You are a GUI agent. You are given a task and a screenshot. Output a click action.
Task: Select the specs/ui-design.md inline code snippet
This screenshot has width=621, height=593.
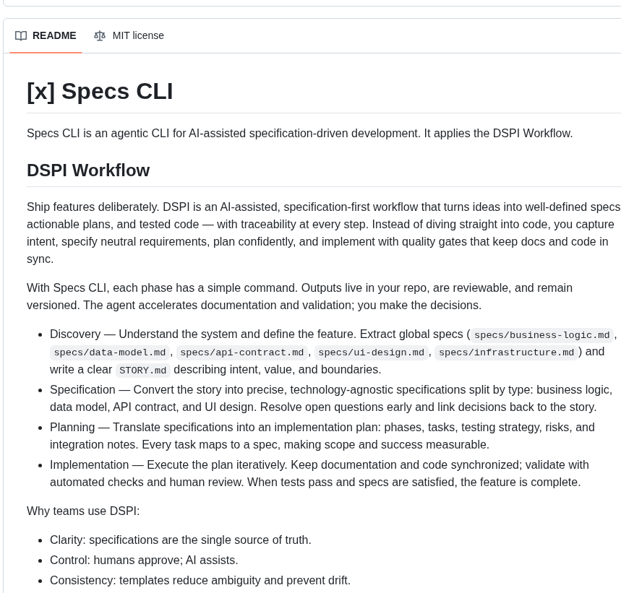pyautogui.click(x=371, y=352)
